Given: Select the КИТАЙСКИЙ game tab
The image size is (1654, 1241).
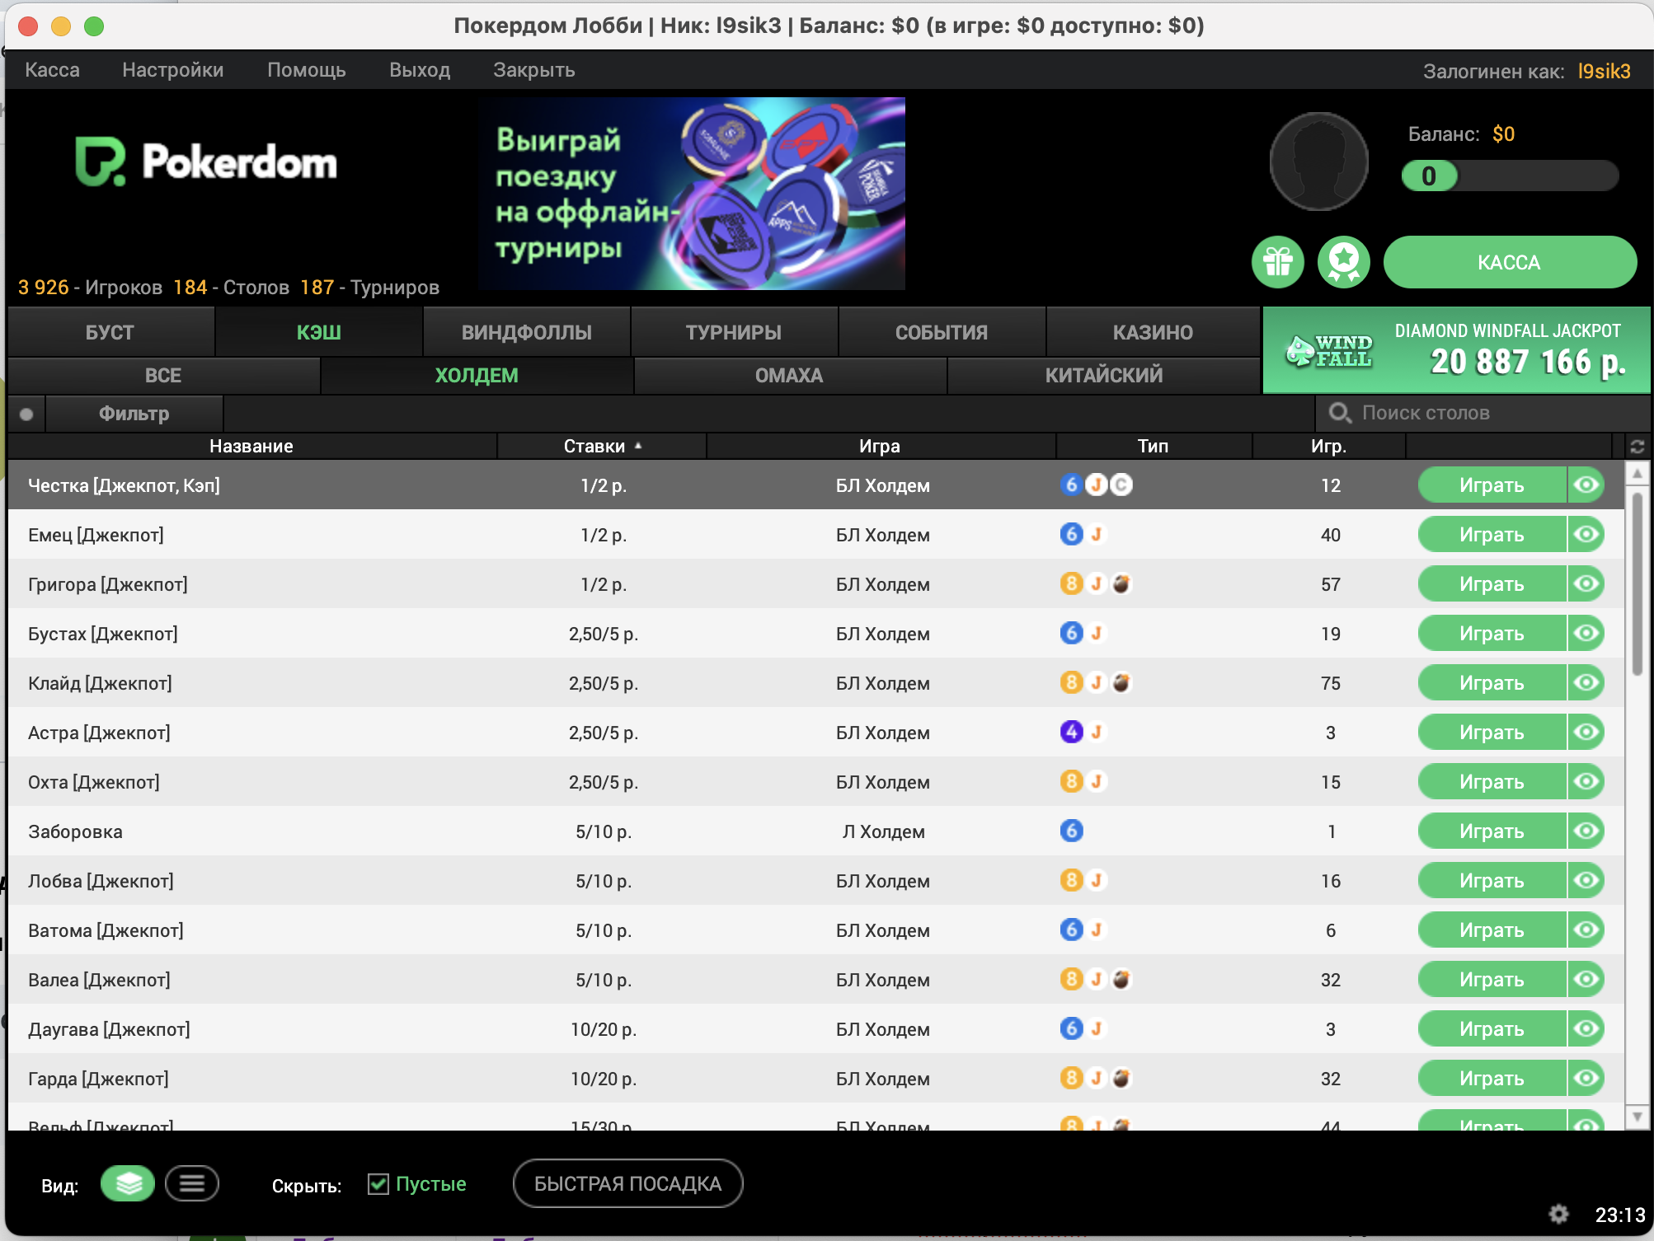Looking at the screenshot, I should (x=1104, y=376).
